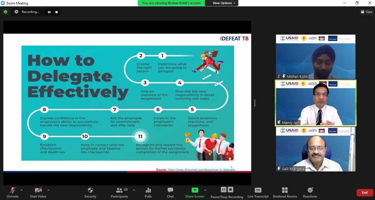The height and width of the screenshot is (200, 375).
Task: Click the green encryption shield icon
Action: coord(5,12)
